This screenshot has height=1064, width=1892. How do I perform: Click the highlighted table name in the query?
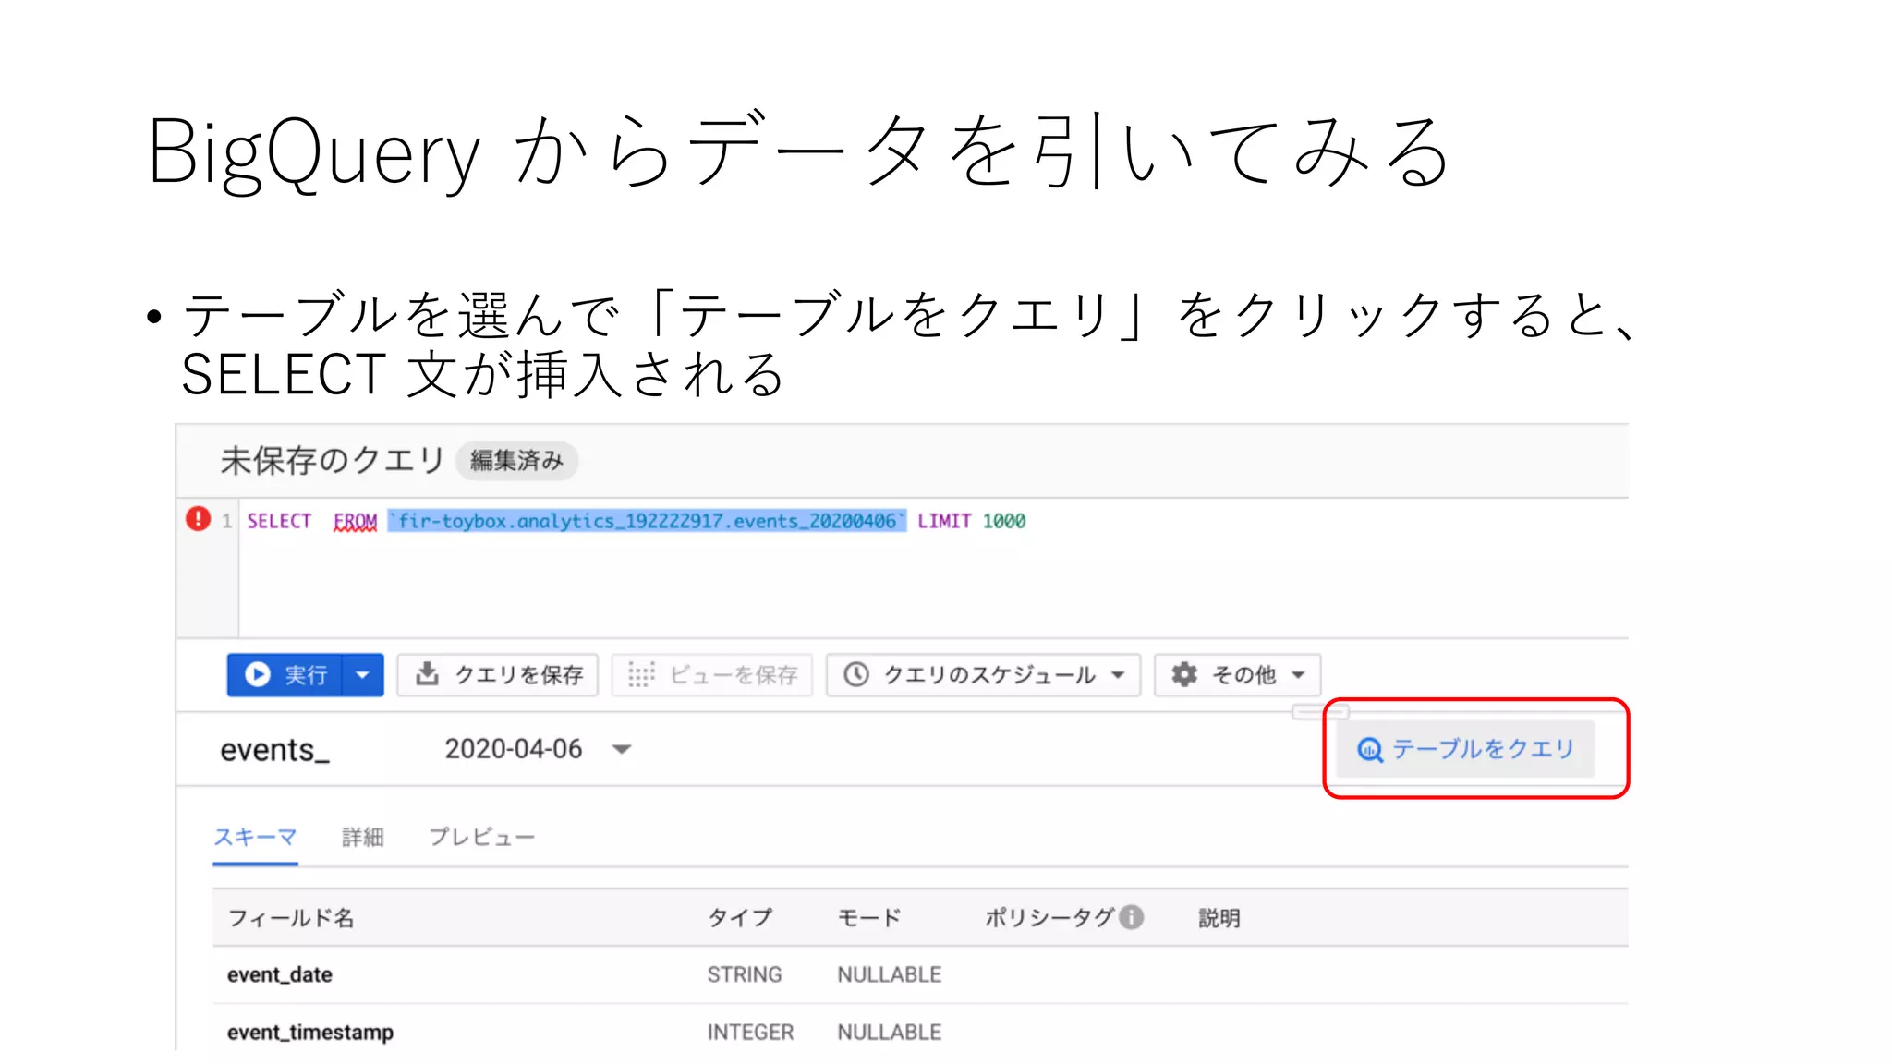click(x=647, y=521)
